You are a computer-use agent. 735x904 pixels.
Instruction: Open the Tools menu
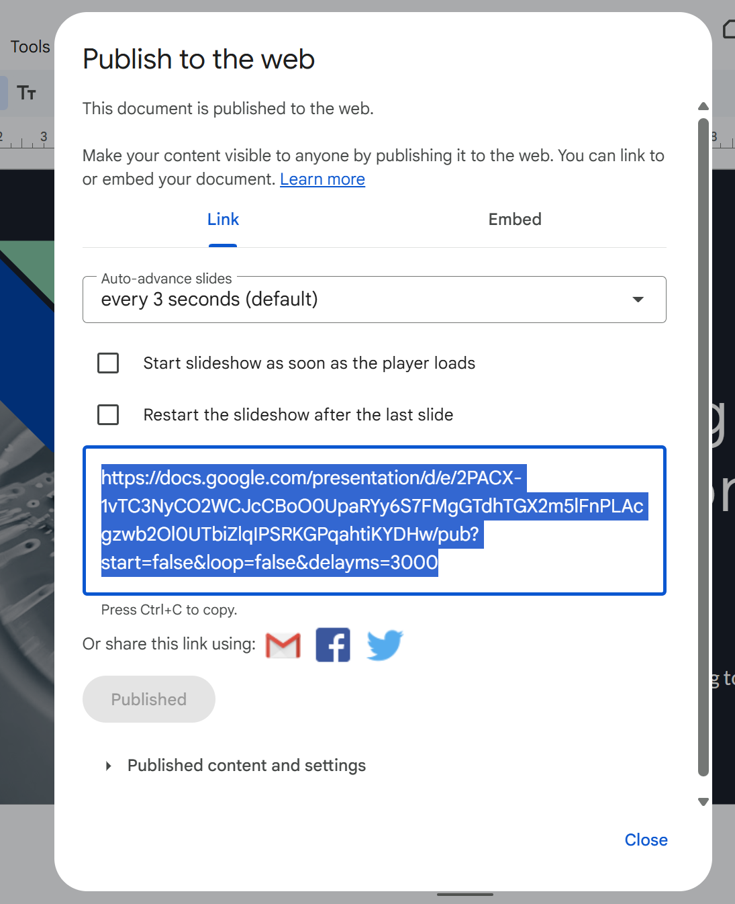point(30,47)
